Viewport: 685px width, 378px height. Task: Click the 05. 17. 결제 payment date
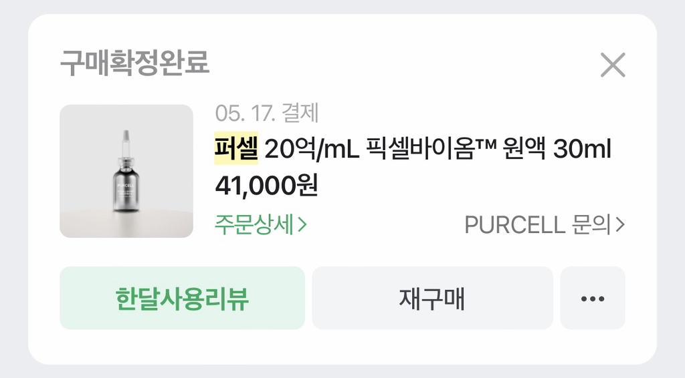click(267, 114)
